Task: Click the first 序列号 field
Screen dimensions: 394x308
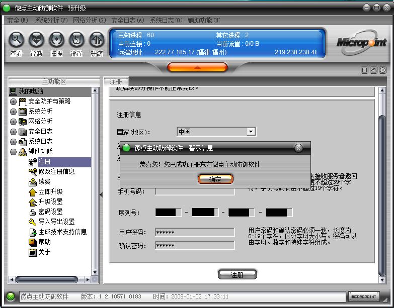Action: [x=169, y=213]
